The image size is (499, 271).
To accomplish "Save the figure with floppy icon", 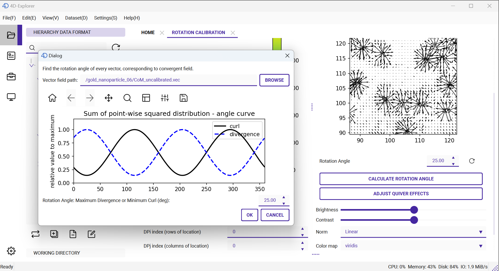I will pos(184,98).
